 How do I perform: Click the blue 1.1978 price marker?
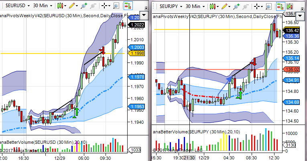(136, 77)
